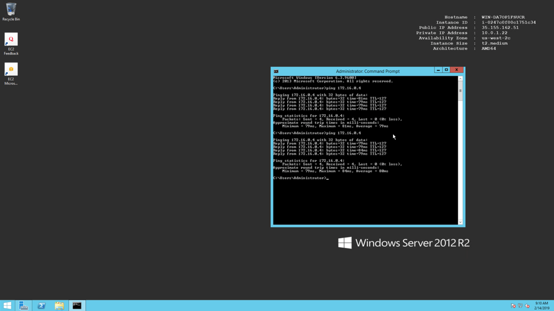Image resolution: width=554 pixels, height=311 pixels.
Task: Open the EC2 Feedback desktop shortcut
Action: pyautogui.click(x=11, y=44)
